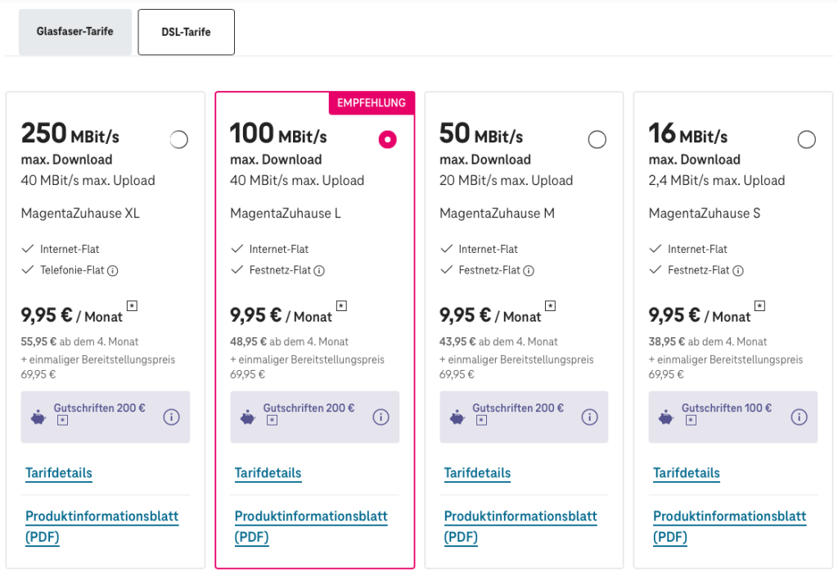View Tarifdetails of MagentaZuhause S
Viewport: 838px width, 573px height.
coord(687,473)
